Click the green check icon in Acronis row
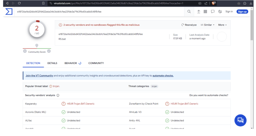This screenshot has height=136, width=256. (63, 112)
